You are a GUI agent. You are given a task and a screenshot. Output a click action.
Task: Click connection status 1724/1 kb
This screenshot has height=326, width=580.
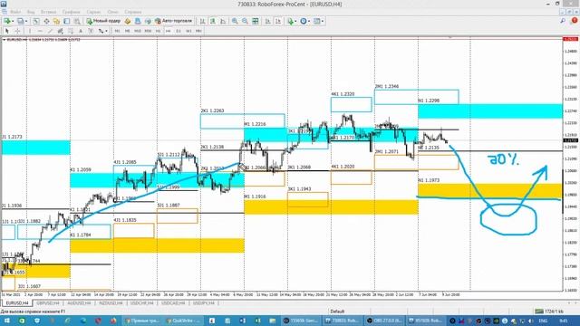550,312
